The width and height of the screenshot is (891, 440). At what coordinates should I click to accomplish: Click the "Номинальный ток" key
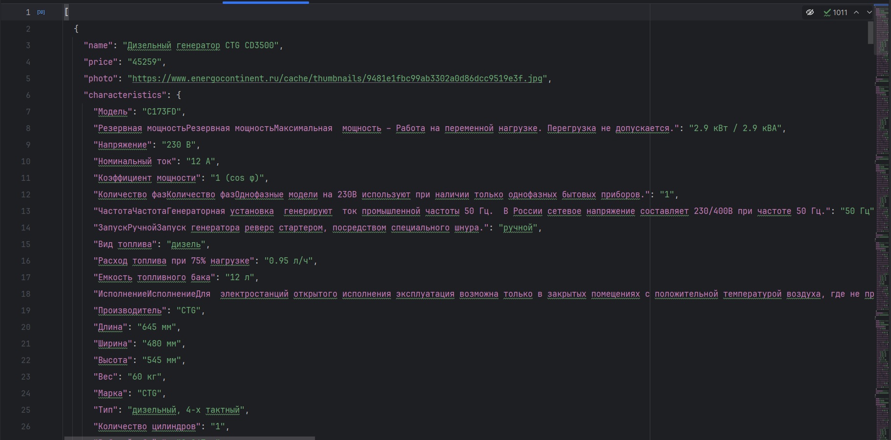click(135, 161)
